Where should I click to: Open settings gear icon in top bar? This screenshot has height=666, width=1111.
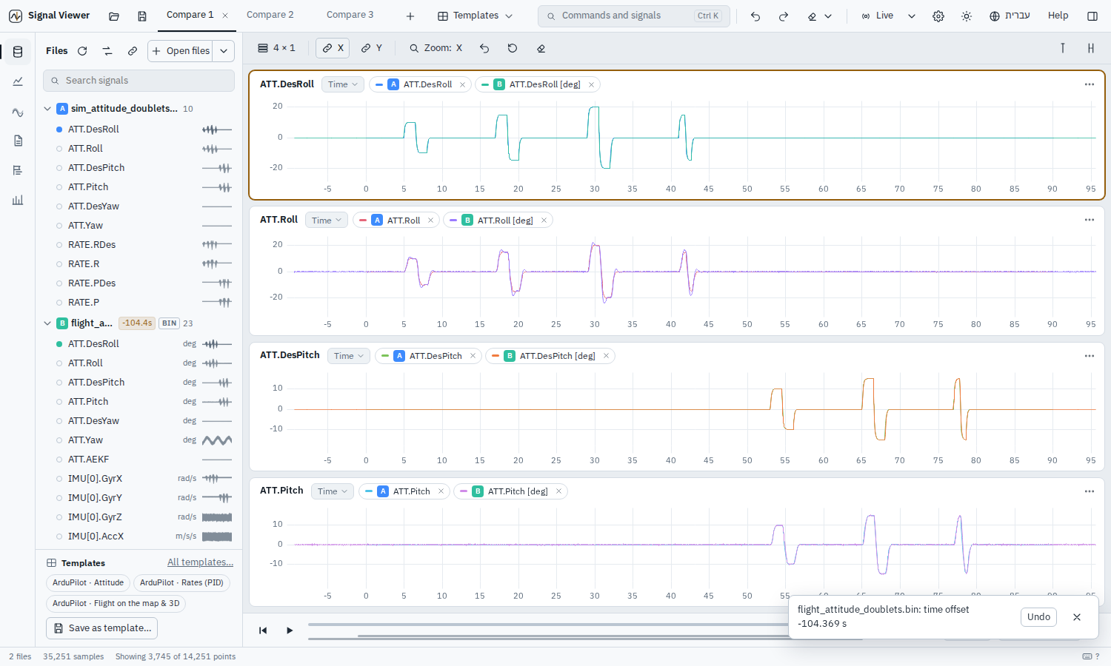[x=938, y=16]
